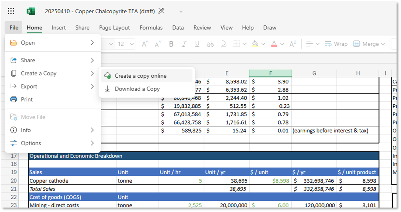401x212 pixels.
Task: Click the Total Sales cell
Action: (x=73, y=189)
